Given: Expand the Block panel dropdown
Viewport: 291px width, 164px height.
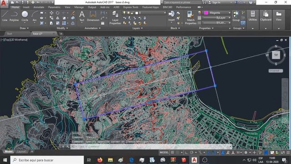Looking at the screenshot, I should pyautogui.click(x=175, y=28).
